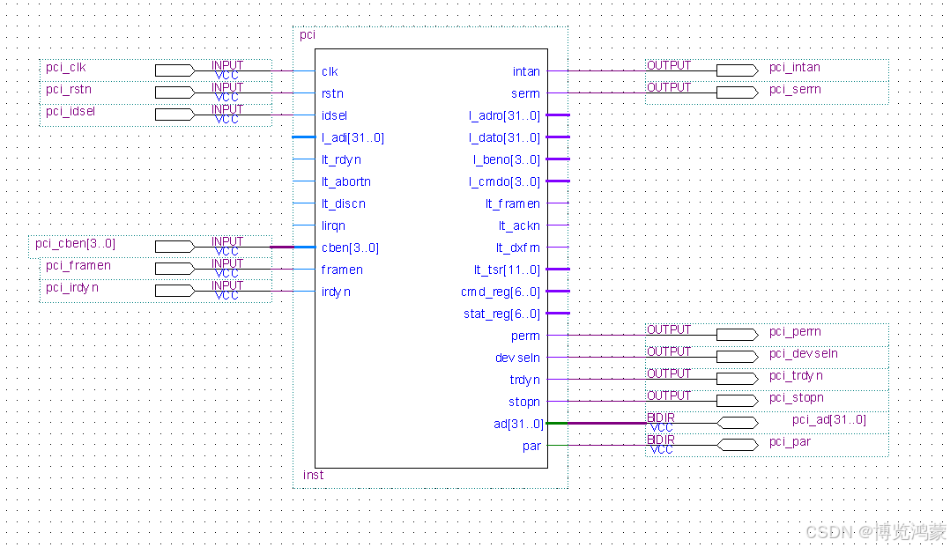Select the pci_idsel input pin symbol
950x547 pixels.
175,115
